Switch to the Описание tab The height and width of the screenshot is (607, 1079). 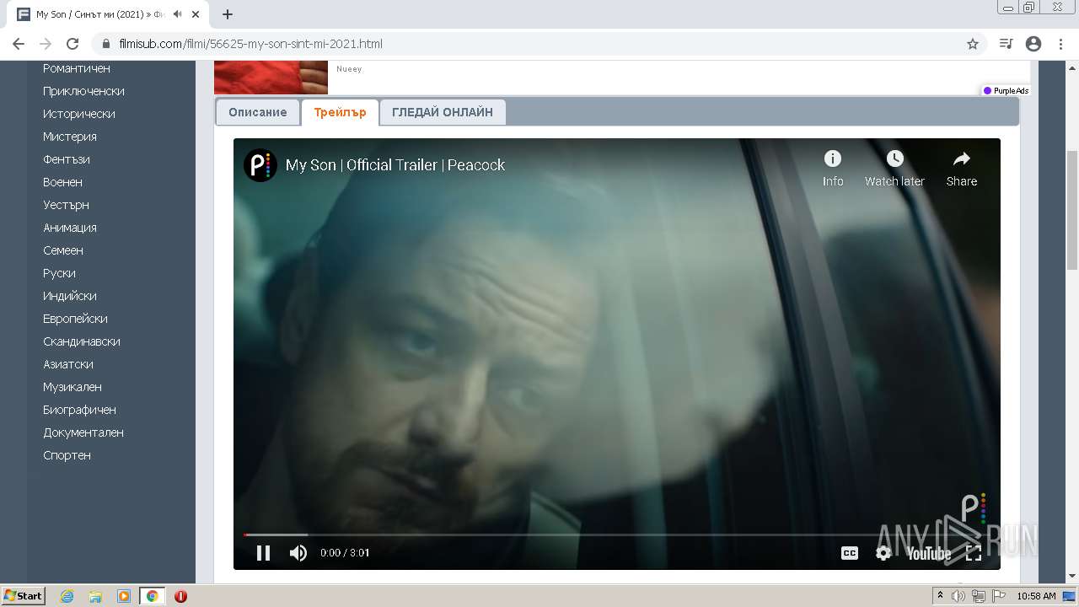point(257,112)
